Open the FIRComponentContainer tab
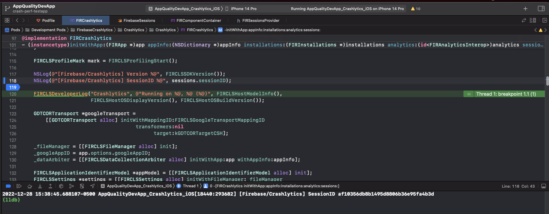 (x=196, y=20)
